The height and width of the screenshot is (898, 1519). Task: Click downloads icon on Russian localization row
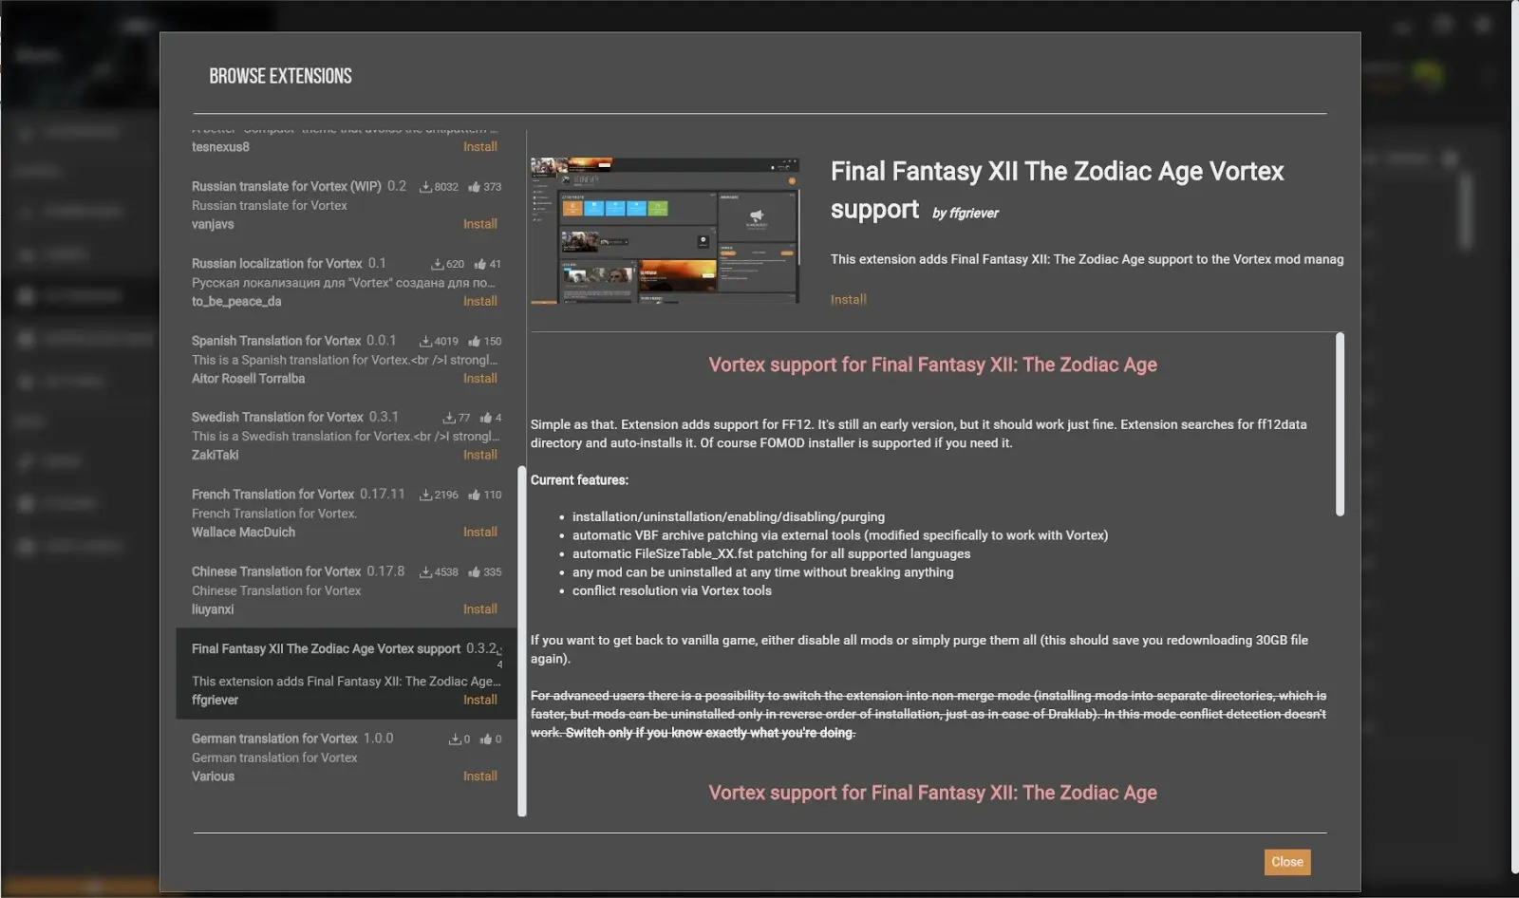click(438, 264)
